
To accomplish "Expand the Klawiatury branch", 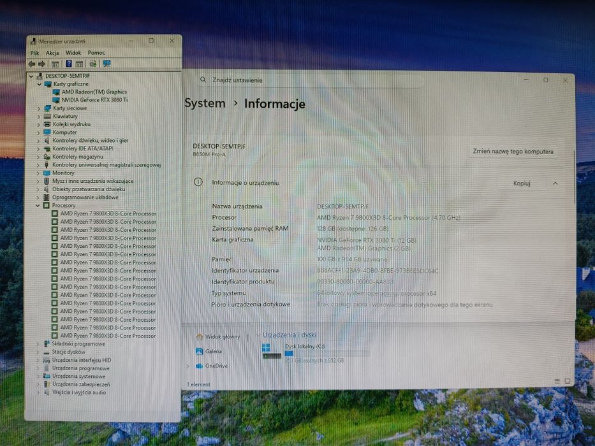I will pyautogui.click(x=39, y=117).
